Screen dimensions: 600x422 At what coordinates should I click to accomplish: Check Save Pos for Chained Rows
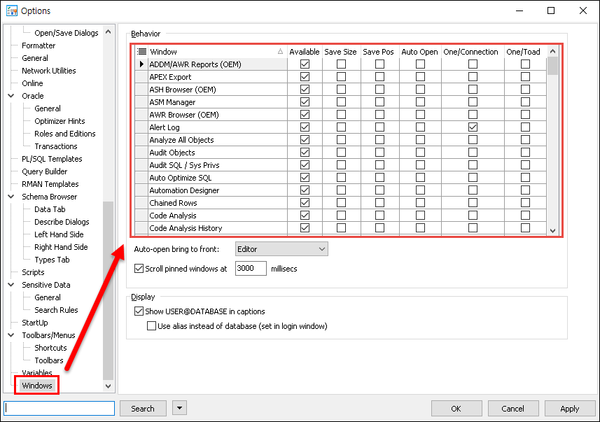(x=379, y=202)
